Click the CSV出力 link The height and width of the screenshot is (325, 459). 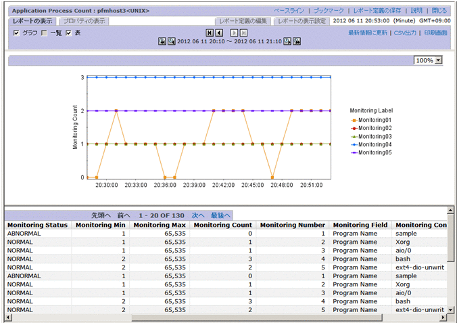pos(406,32)
